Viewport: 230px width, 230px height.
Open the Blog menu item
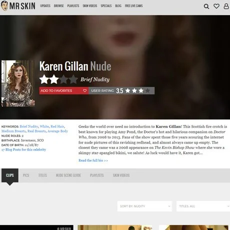click(x=118, y=6)
